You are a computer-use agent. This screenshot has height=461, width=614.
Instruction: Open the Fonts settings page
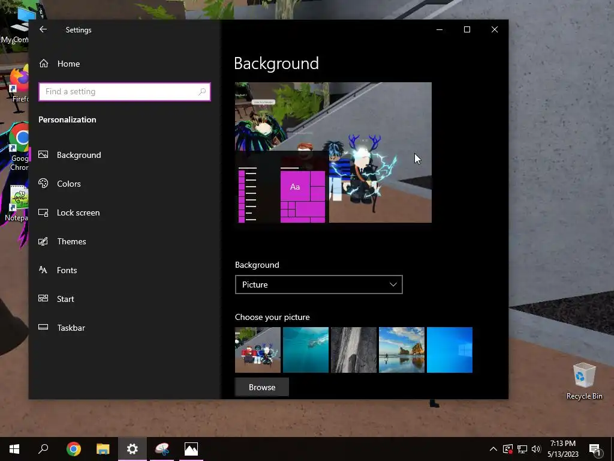click(x=125, y=270)
